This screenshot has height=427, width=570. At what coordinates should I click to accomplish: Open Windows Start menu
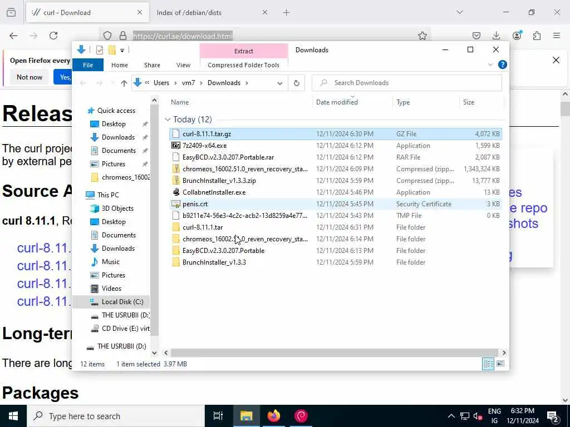tap(13, 416)
